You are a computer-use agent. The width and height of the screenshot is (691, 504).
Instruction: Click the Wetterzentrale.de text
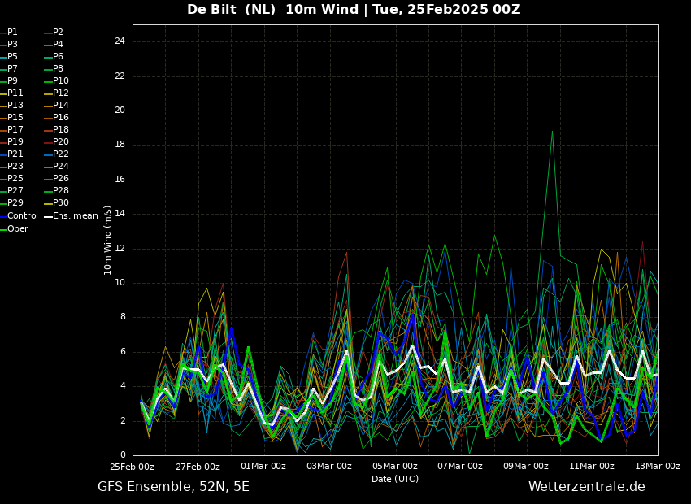pos(587,487)
